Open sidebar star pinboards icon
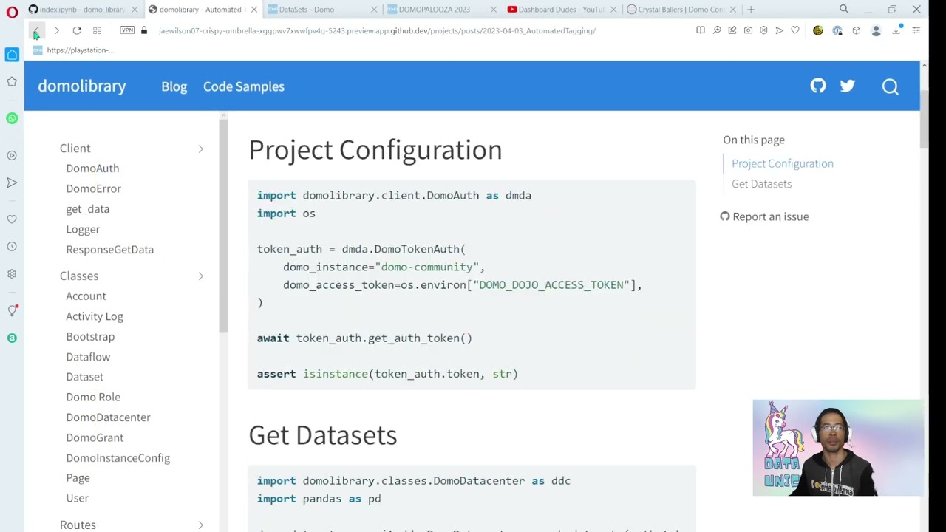 [12, 81]
